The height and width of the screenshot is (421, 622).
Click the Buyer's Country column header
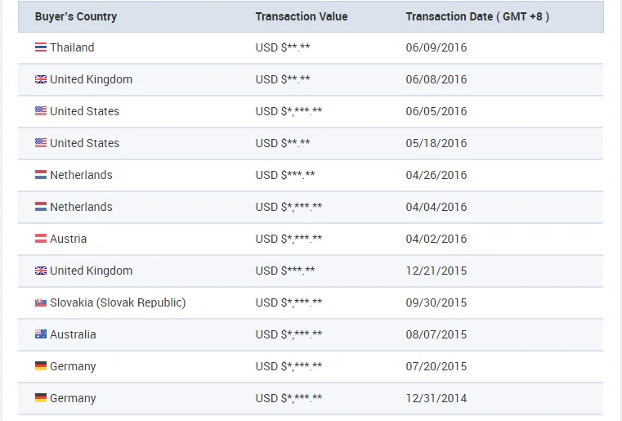pyautogui.click(x=76, y=16)
